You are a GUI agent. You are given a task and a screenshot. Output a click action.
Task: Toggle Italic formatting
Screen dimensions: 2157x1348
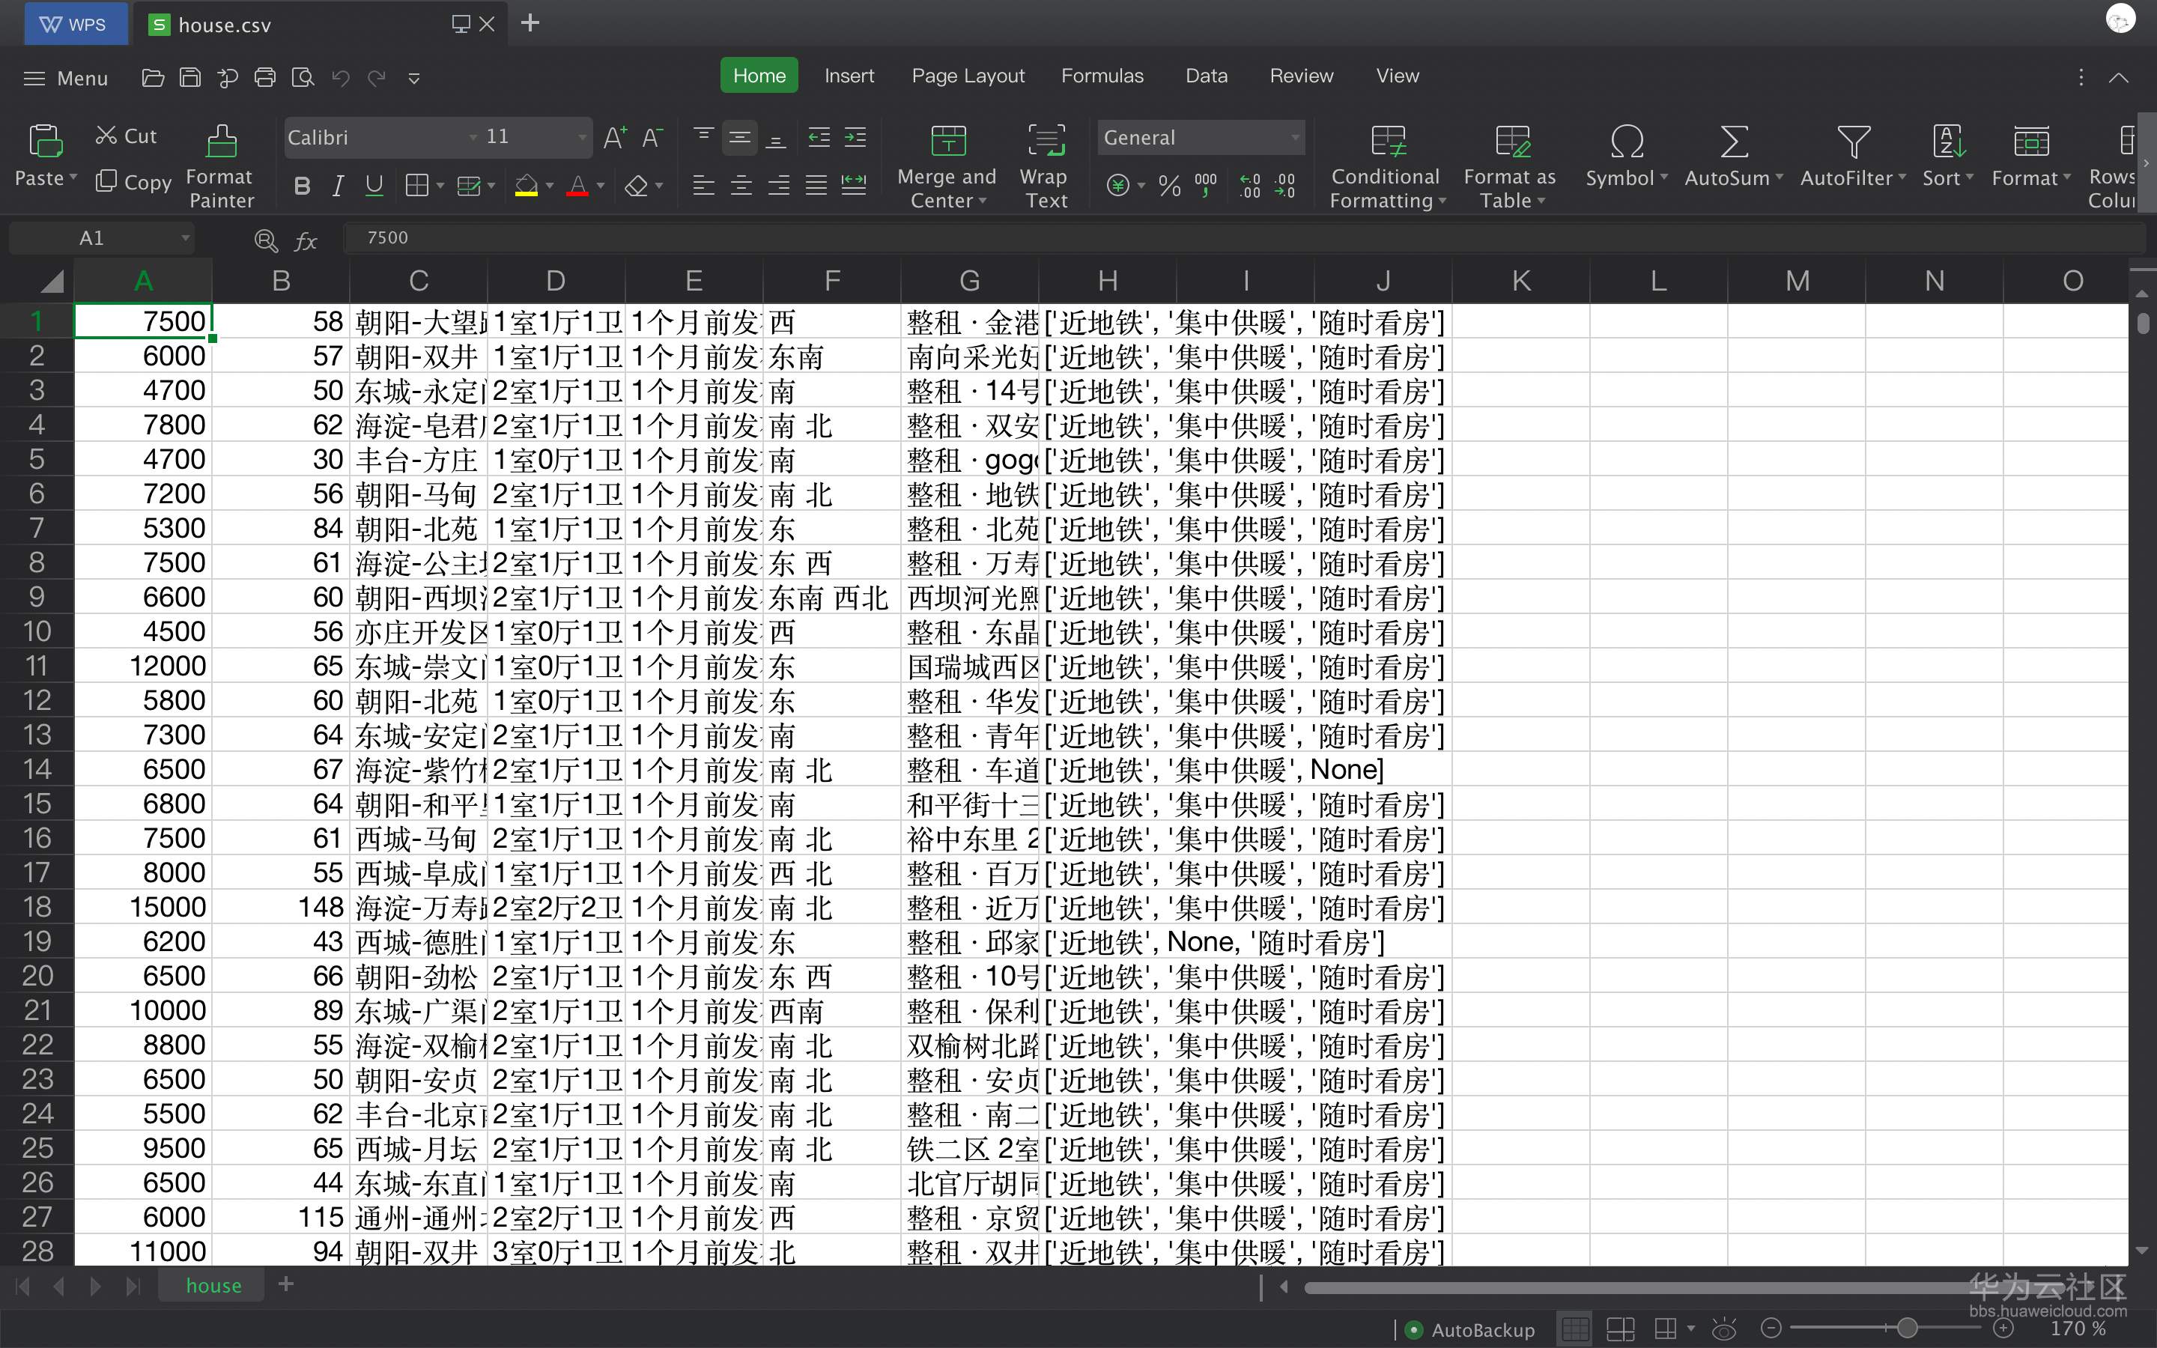click(x=338, y=186)
